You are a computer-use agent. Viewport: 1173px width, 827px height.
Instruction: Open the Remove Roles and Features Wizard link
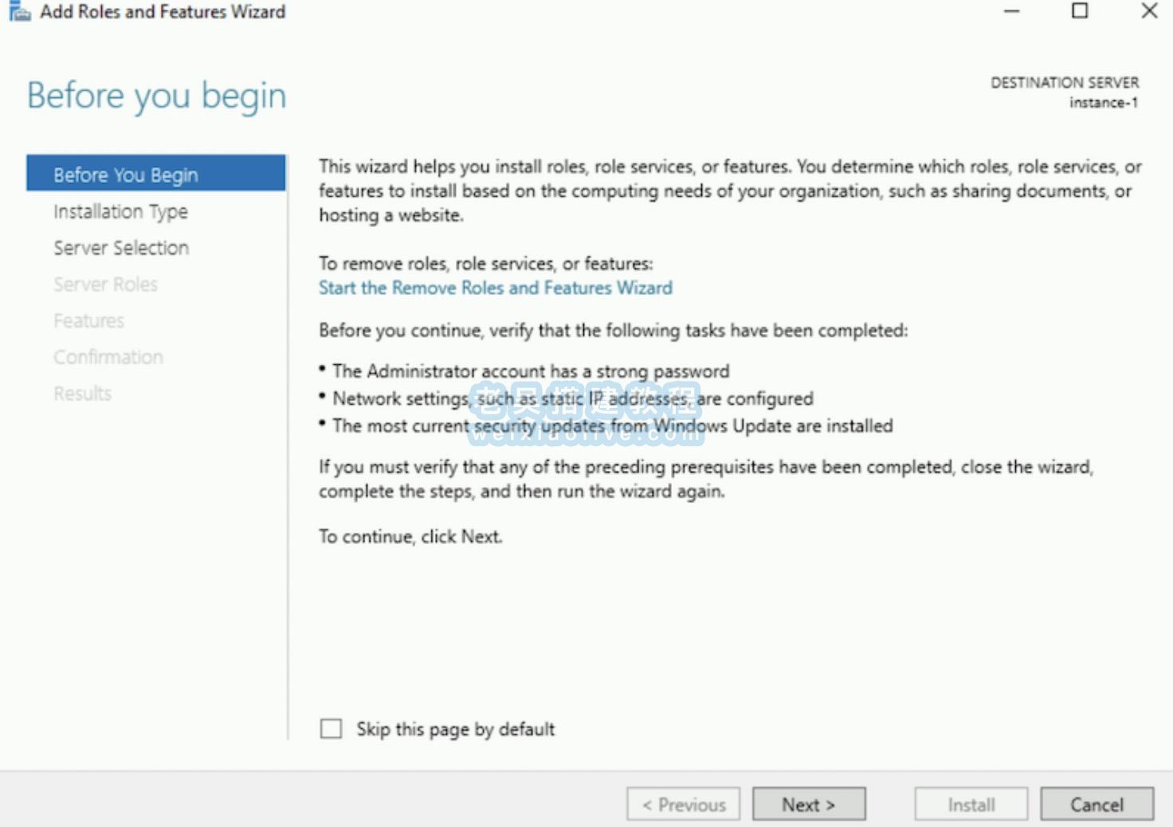coord(495,288)
